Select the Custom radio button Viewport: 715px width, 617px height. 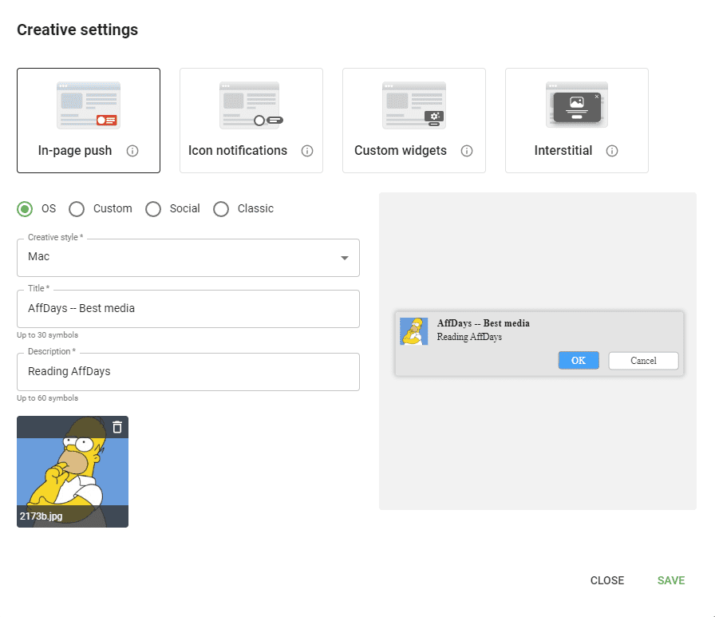tap(77, 209)
